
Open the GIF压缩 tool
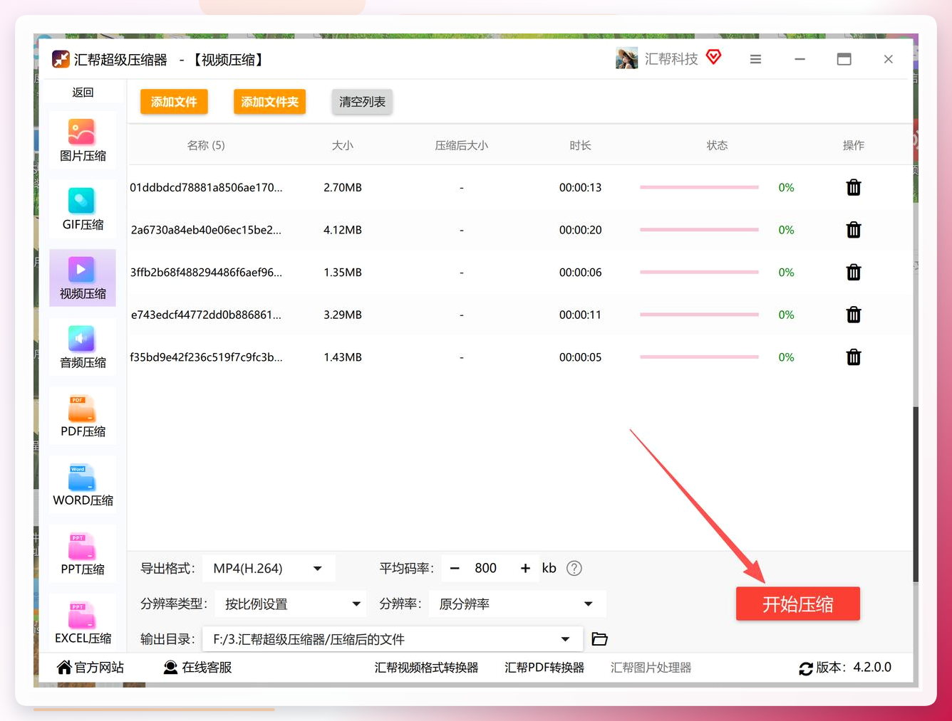83,209
